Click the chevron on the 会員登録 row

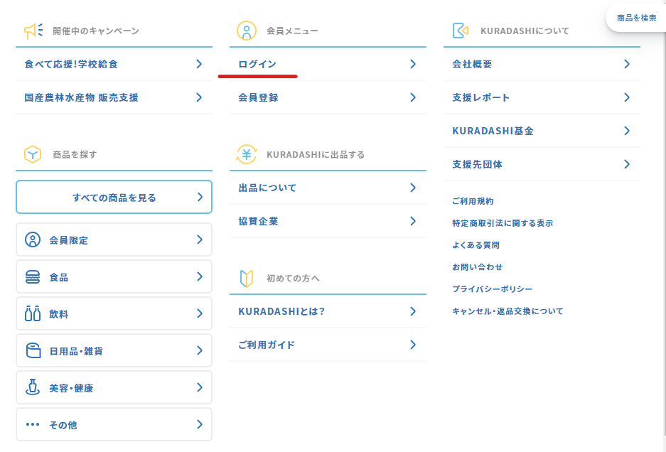click(x=413, y=97)
